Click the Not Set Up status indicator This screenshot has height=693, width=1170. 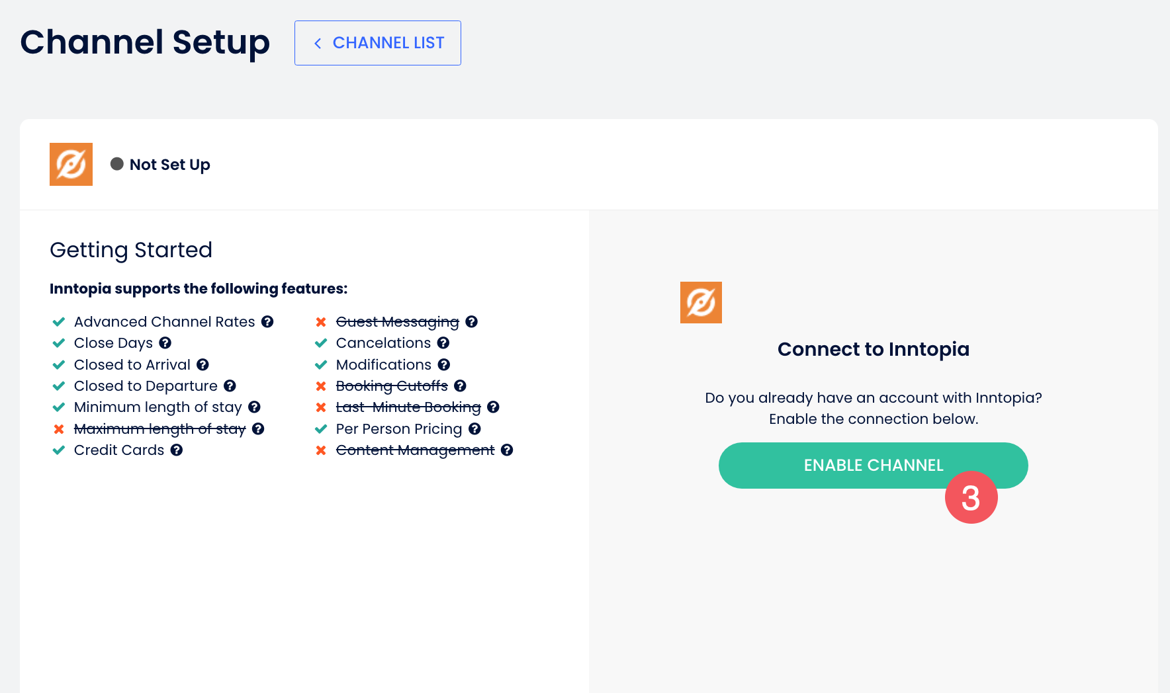point(160,165)
